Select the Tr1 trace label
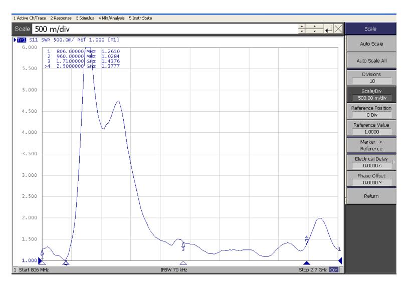The image size is (418, 286). 22,40
